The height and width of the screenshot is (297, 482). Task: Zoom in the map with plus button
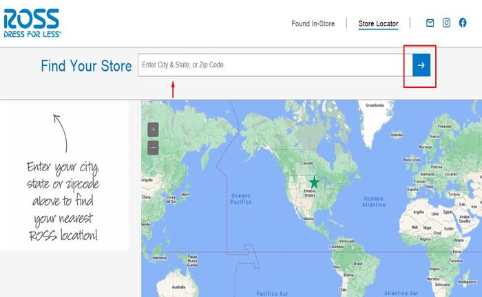click(153, 129)
